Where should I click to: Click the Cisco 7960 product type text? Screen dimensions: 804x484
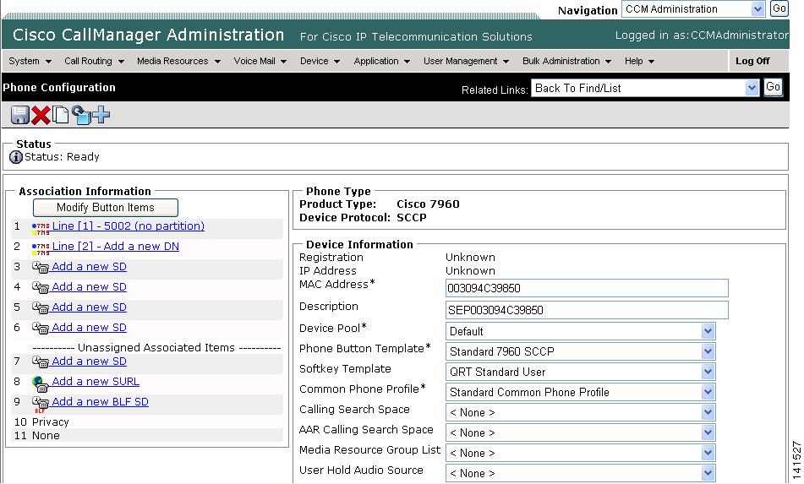click(428, 204)
